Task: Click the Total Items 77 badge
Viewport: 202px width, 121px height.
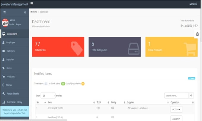Action: pyautogui.click(x=46, y=84)
